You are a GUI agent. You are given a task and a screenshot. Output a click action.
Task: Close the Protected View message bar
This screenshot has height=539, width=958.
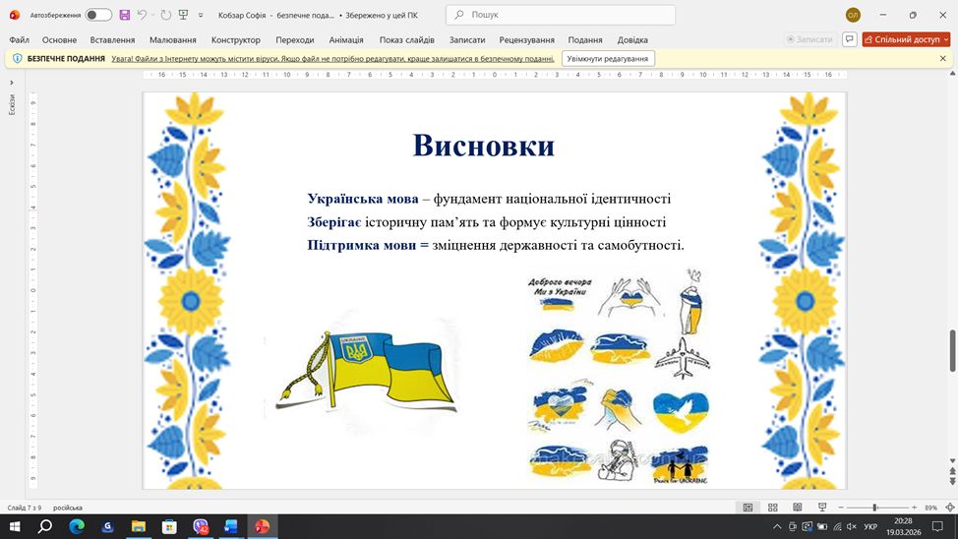[943, 59]
